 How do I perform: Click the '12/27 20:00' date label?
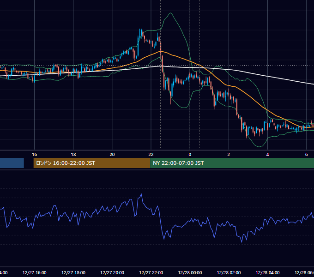[x=112, y=272]
